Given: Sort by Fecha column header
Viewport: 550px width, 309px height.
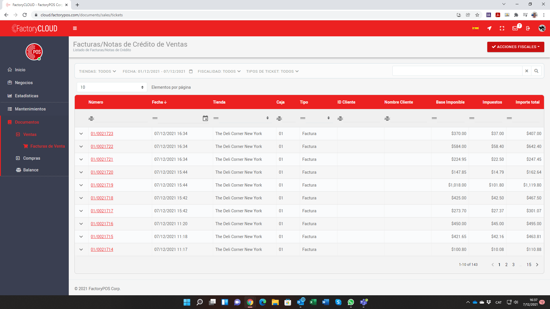Looking at the screenshot, I should 159,102.
